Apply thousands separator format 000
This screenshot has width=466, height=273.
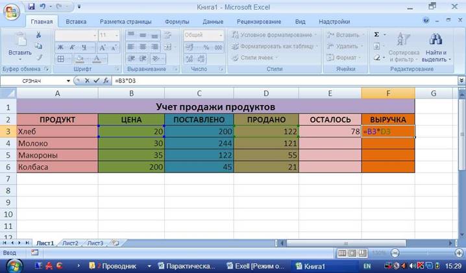[219, 47]
